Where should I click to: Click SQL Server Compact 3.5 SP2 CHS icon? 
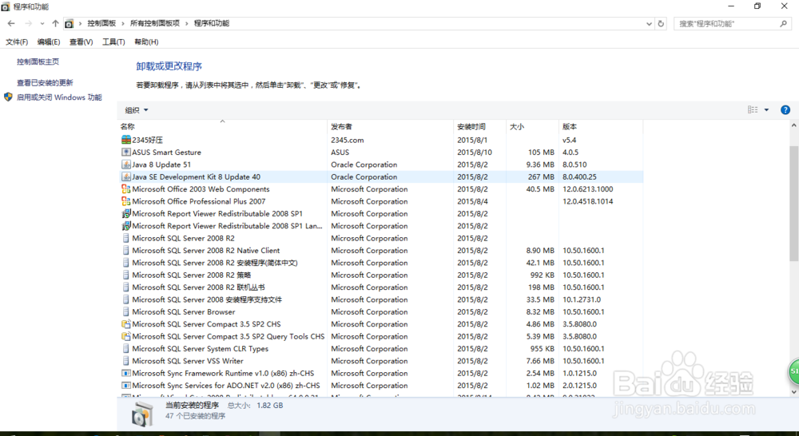[x=126, y=324]
